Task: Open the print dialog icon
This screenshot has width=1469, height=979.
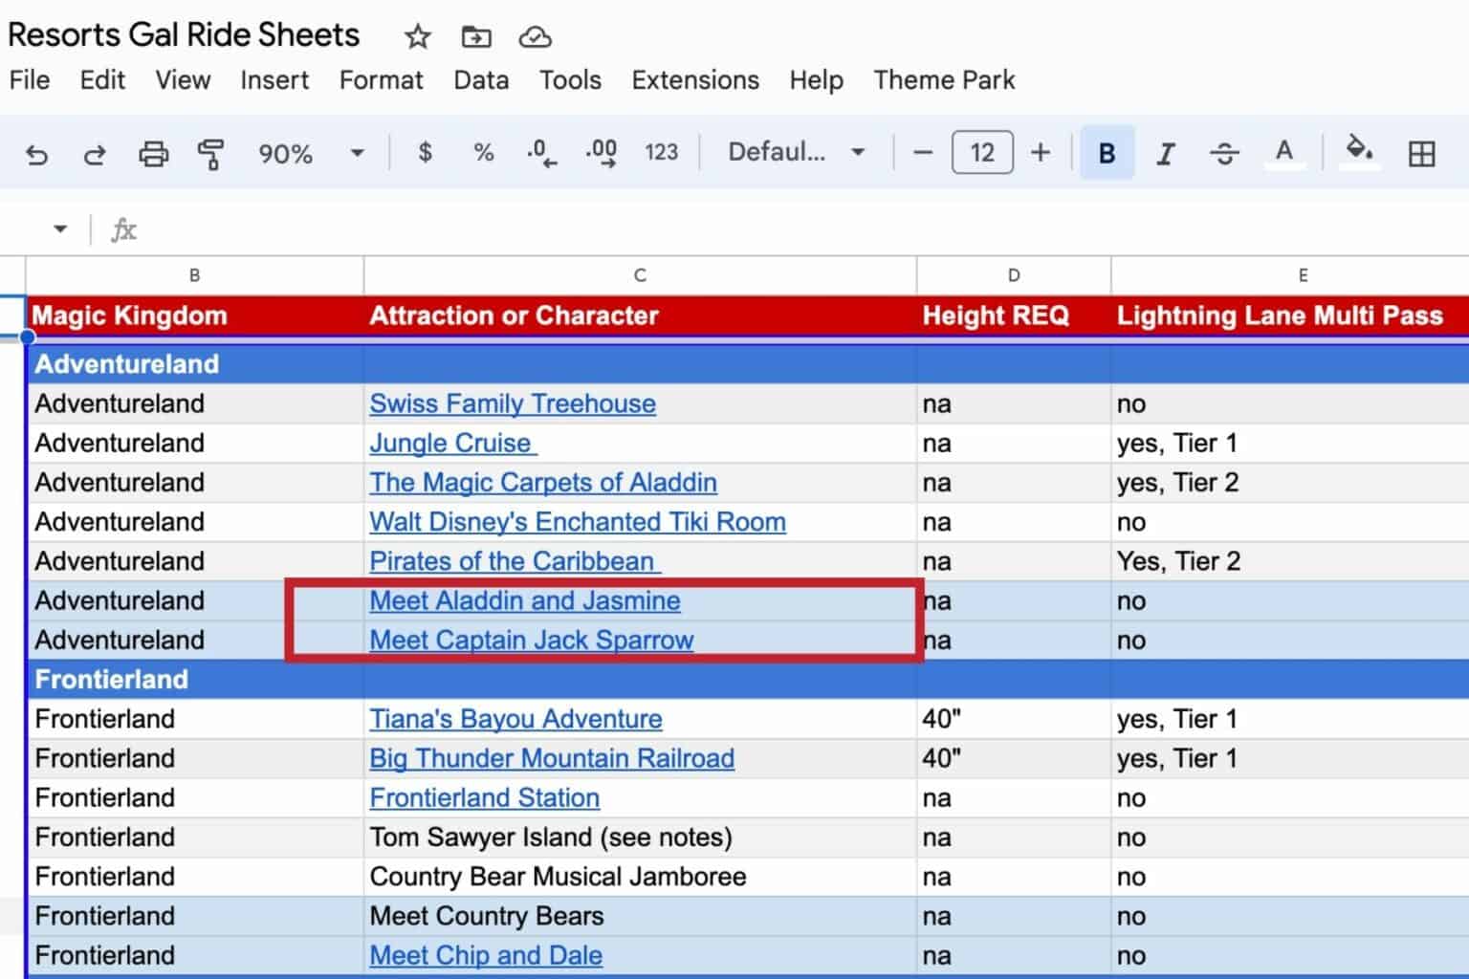Action: [154, 153]
